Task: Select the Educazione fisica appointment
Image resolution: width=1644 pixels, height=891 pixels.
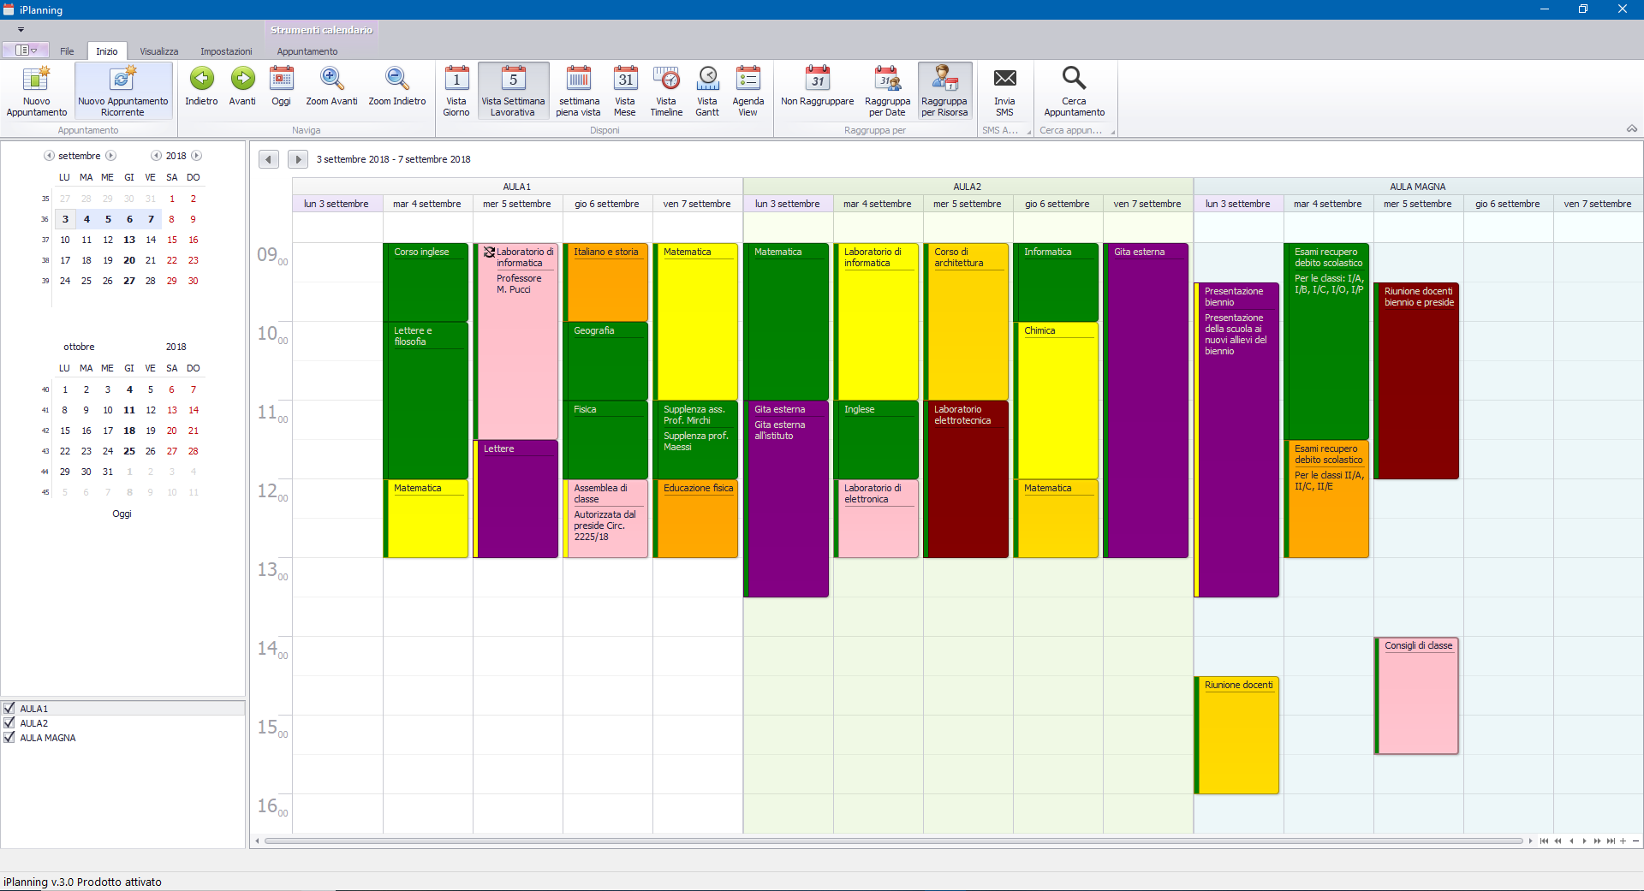Action: (x=695, y=519)
